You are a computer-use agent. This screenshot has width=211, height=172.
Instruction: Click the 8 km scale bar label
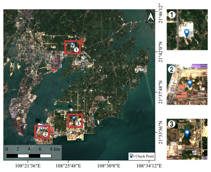pyautogui.click(x=55, y=149)
